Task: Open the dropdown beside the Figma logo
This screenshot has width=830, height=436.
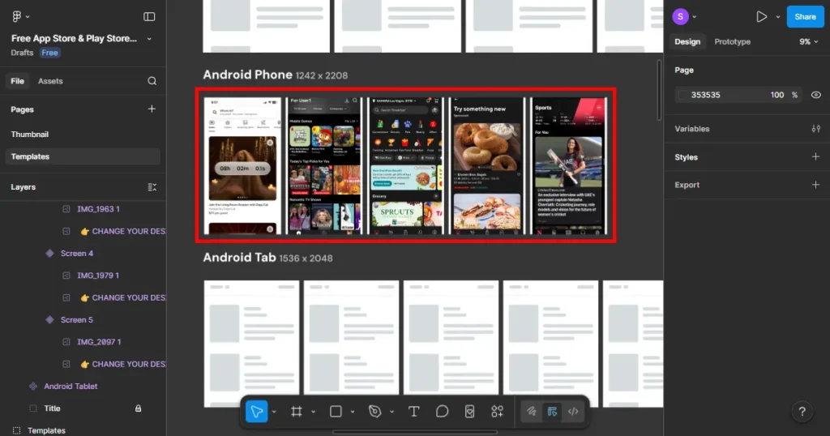Action: 28,17
